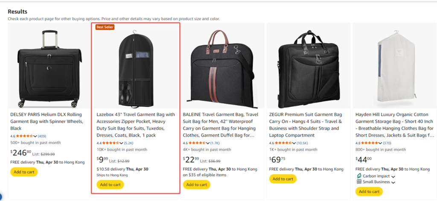Screen dimensions: 437x201
Task: View the 10.5K reviews for ZEGUR bag
Action: point(302,143)
